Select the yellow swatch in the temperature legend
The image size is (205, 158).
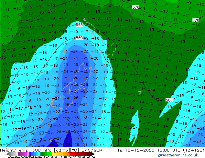pyautogui.click(x=53, y=154)
